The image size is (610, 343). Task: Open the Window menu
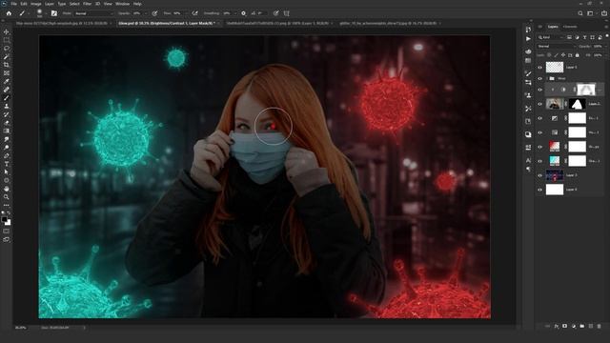click(123, 4)
